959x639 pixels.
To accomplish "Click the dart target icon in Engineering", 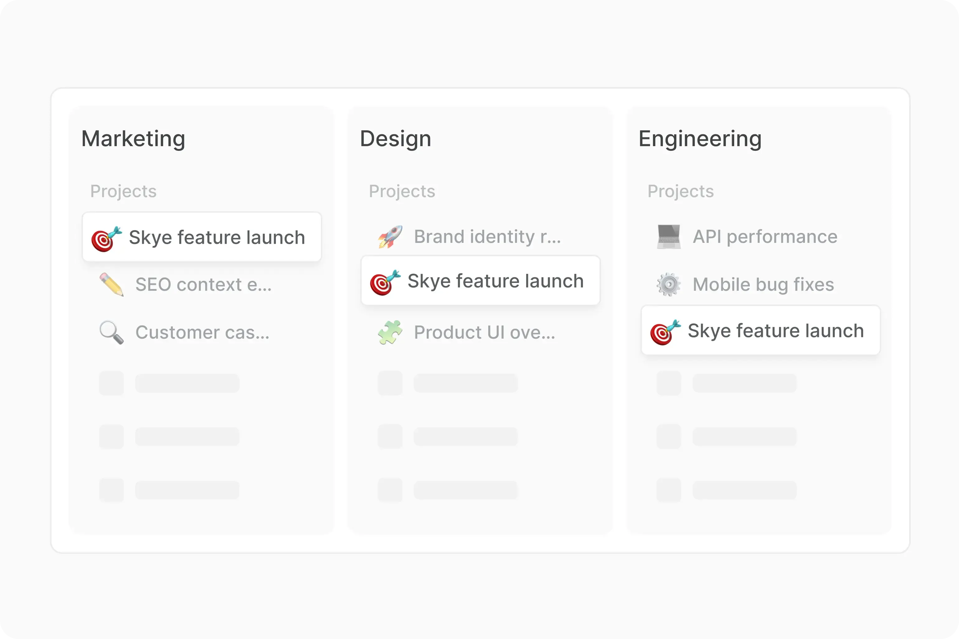I will 665,332.
